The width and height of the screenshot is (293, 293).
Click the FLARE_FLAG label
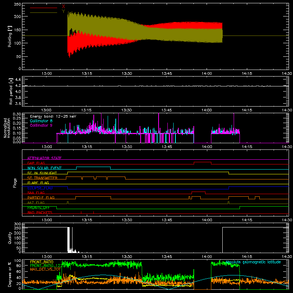pyautogui.click(x=38, y=183)
